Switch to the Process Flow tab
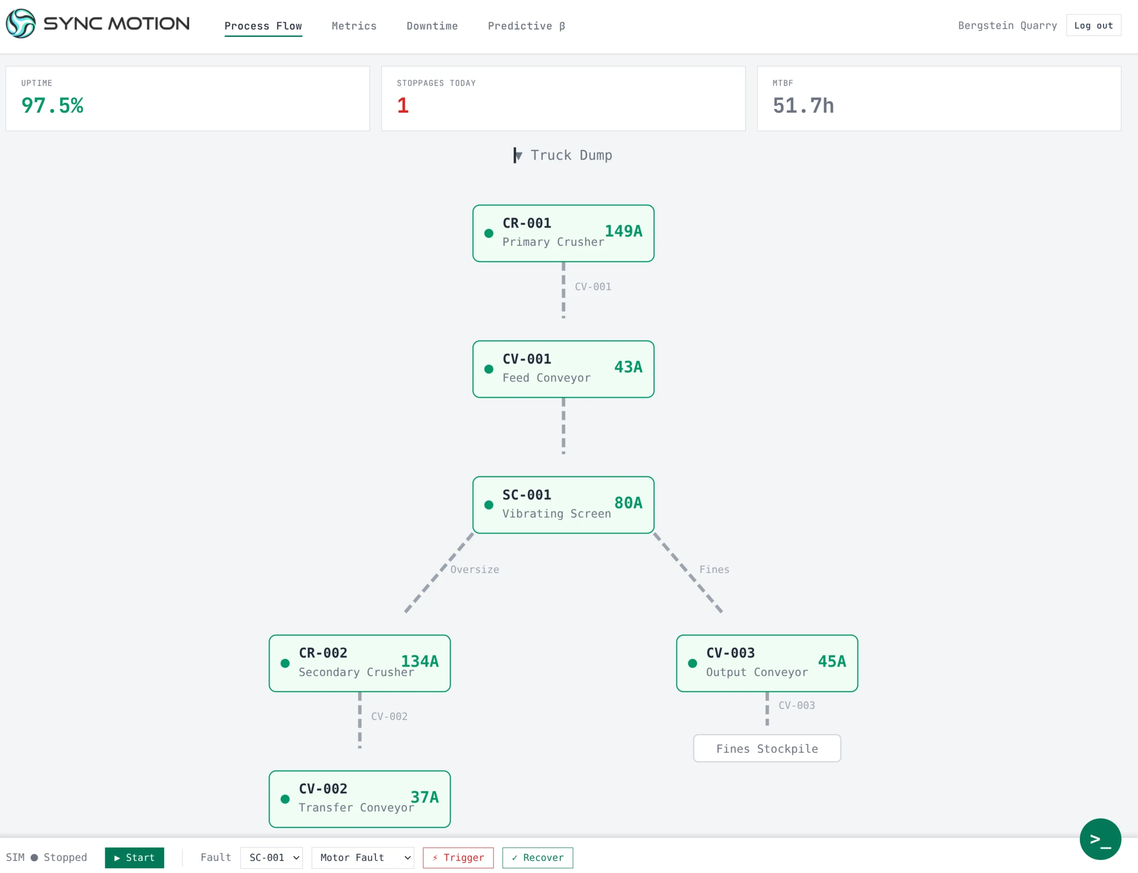1138x873 pixels. coord(263,26)
